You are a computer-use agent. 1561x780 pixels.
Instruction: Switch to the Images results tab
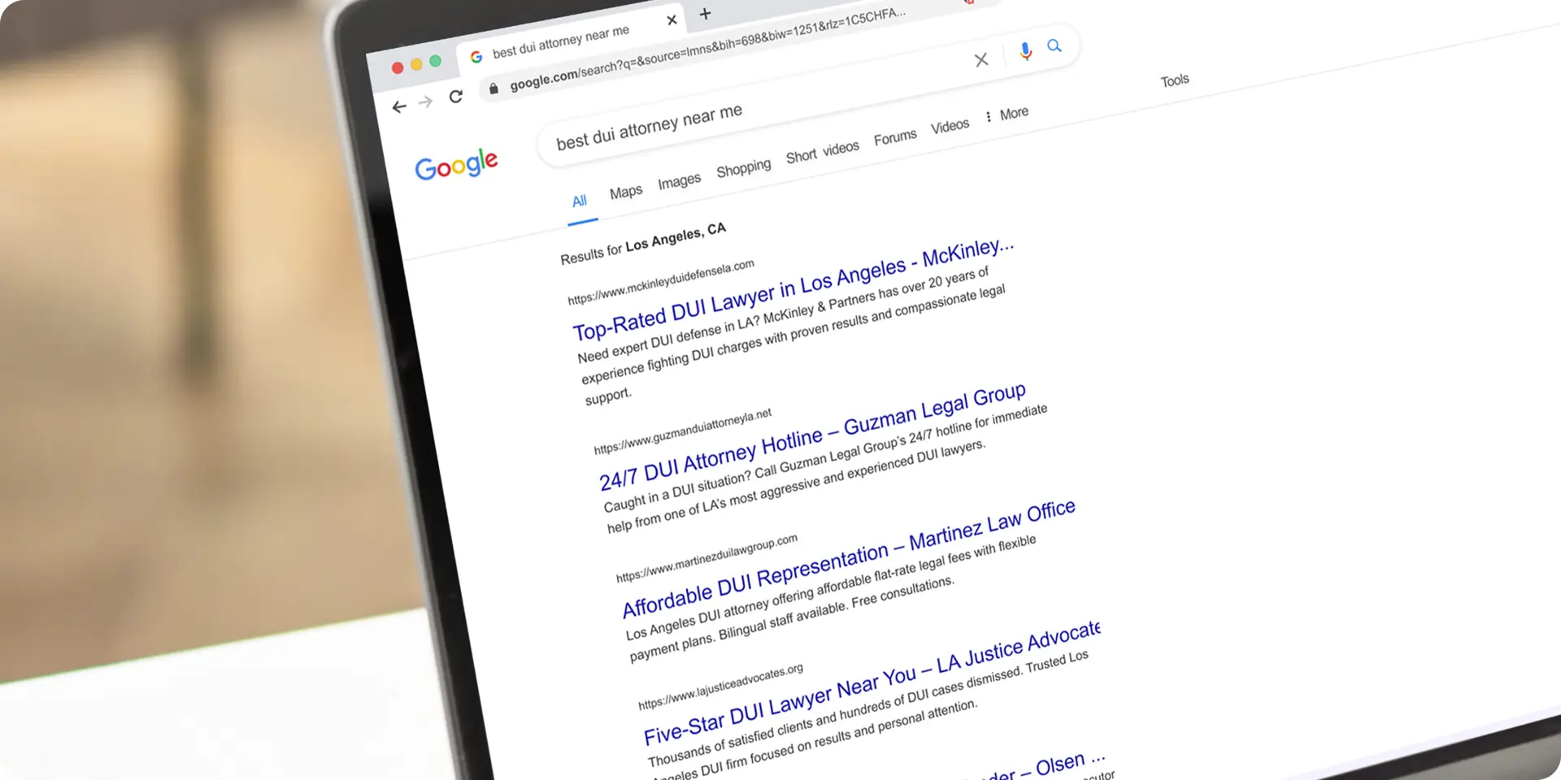[x=679, y=179]
